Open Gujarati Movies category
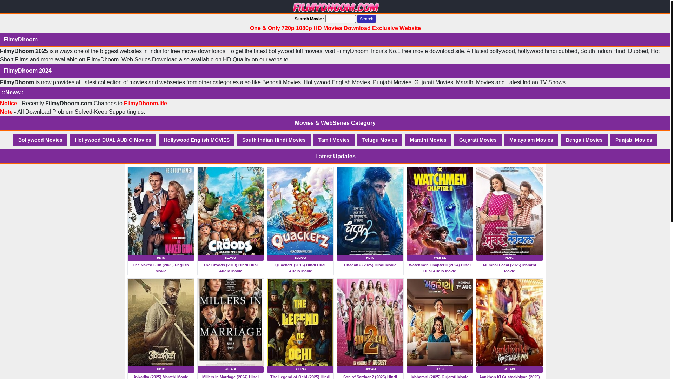This screenshot has width=674, height=379. point(478,140)
